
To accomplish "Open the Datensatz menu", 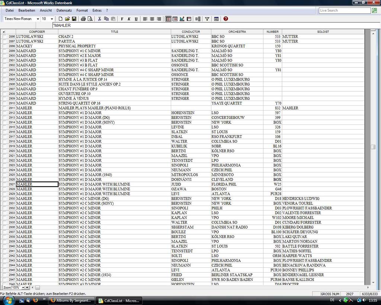I will pyautogui.click(x=64, y=10).
